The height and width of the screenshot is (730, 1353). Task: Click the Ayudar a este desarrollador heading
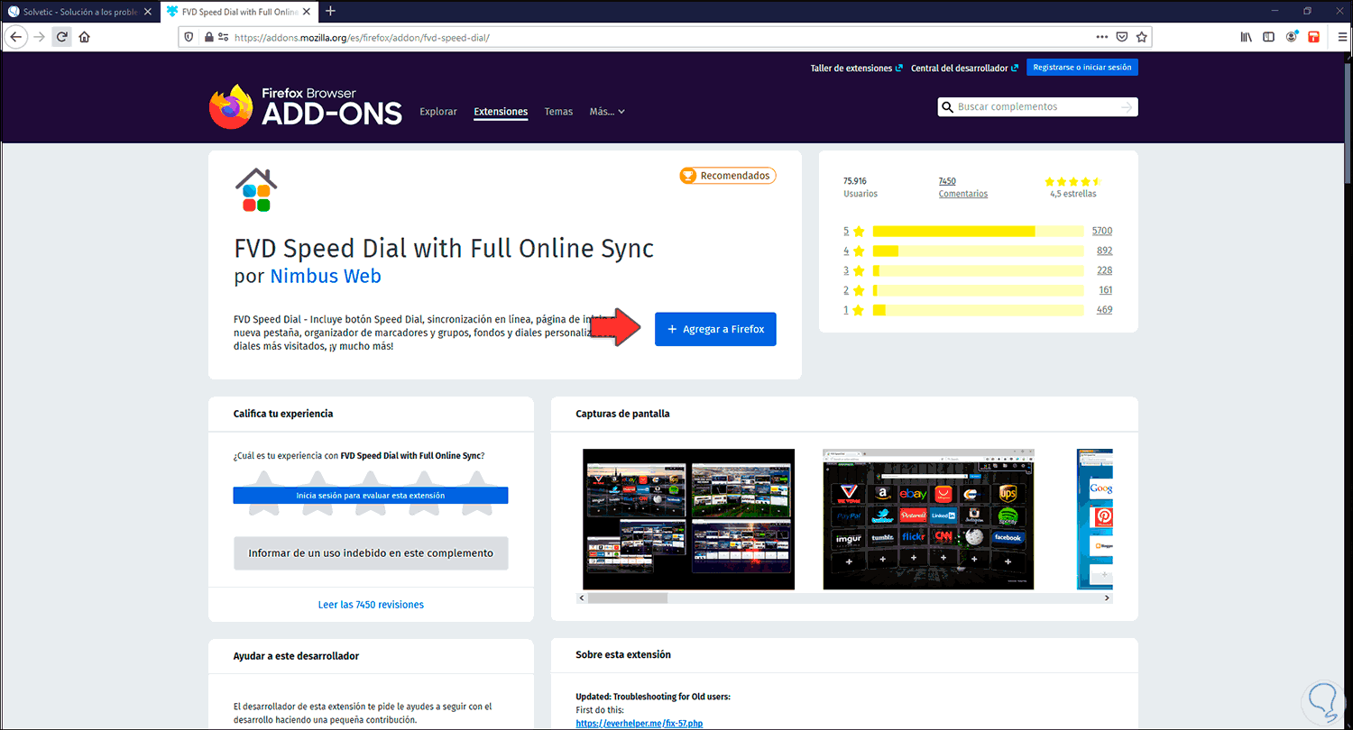coord(296,656)
